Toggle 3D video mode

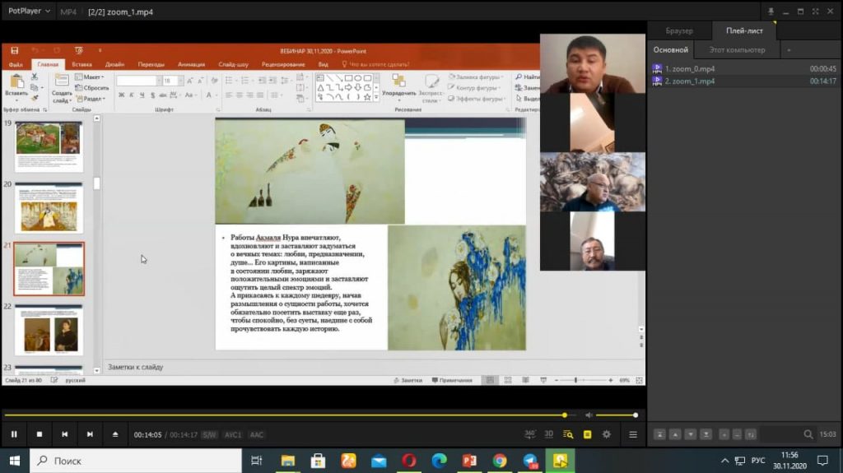[x=549, y=434]
